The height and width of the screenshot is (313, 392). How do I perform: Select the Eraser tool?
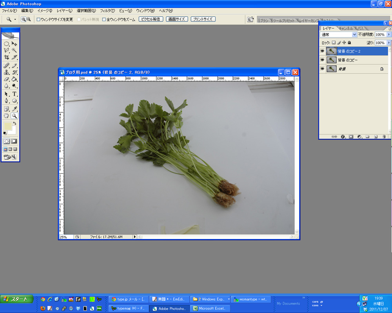(x=7, y=79)
